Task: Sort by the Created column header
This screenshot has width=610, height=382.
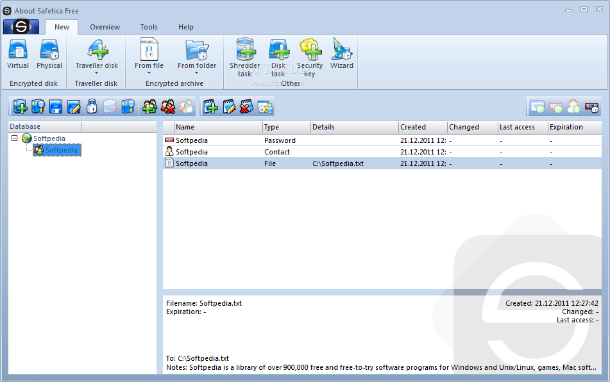Action: (x=423, y=127)
